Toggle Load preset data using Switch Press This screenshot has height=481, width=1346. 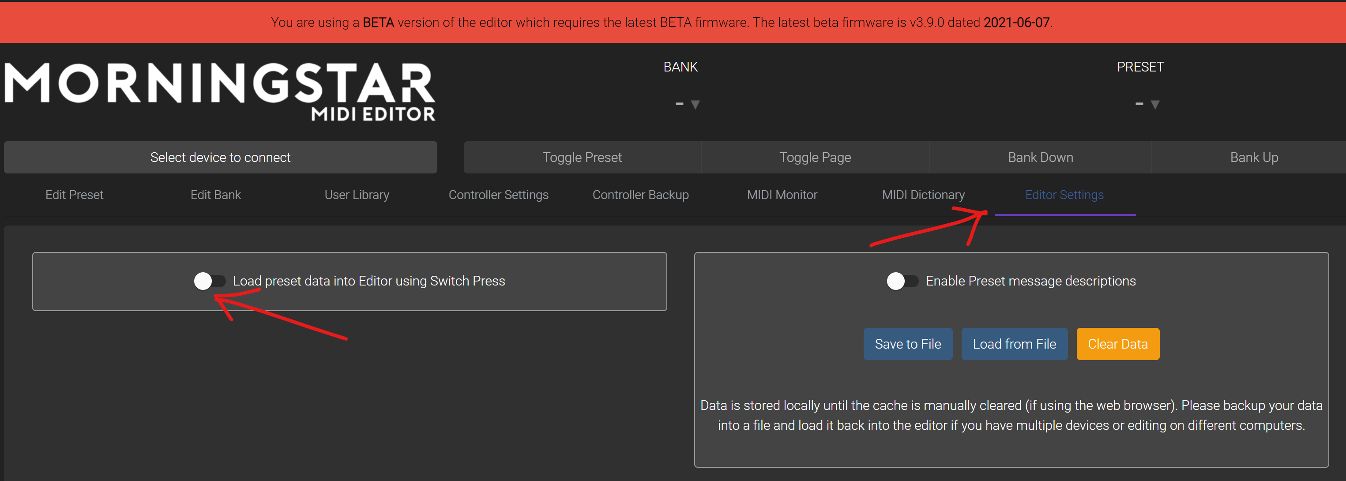pyautogui.click(x=210, y=281)
